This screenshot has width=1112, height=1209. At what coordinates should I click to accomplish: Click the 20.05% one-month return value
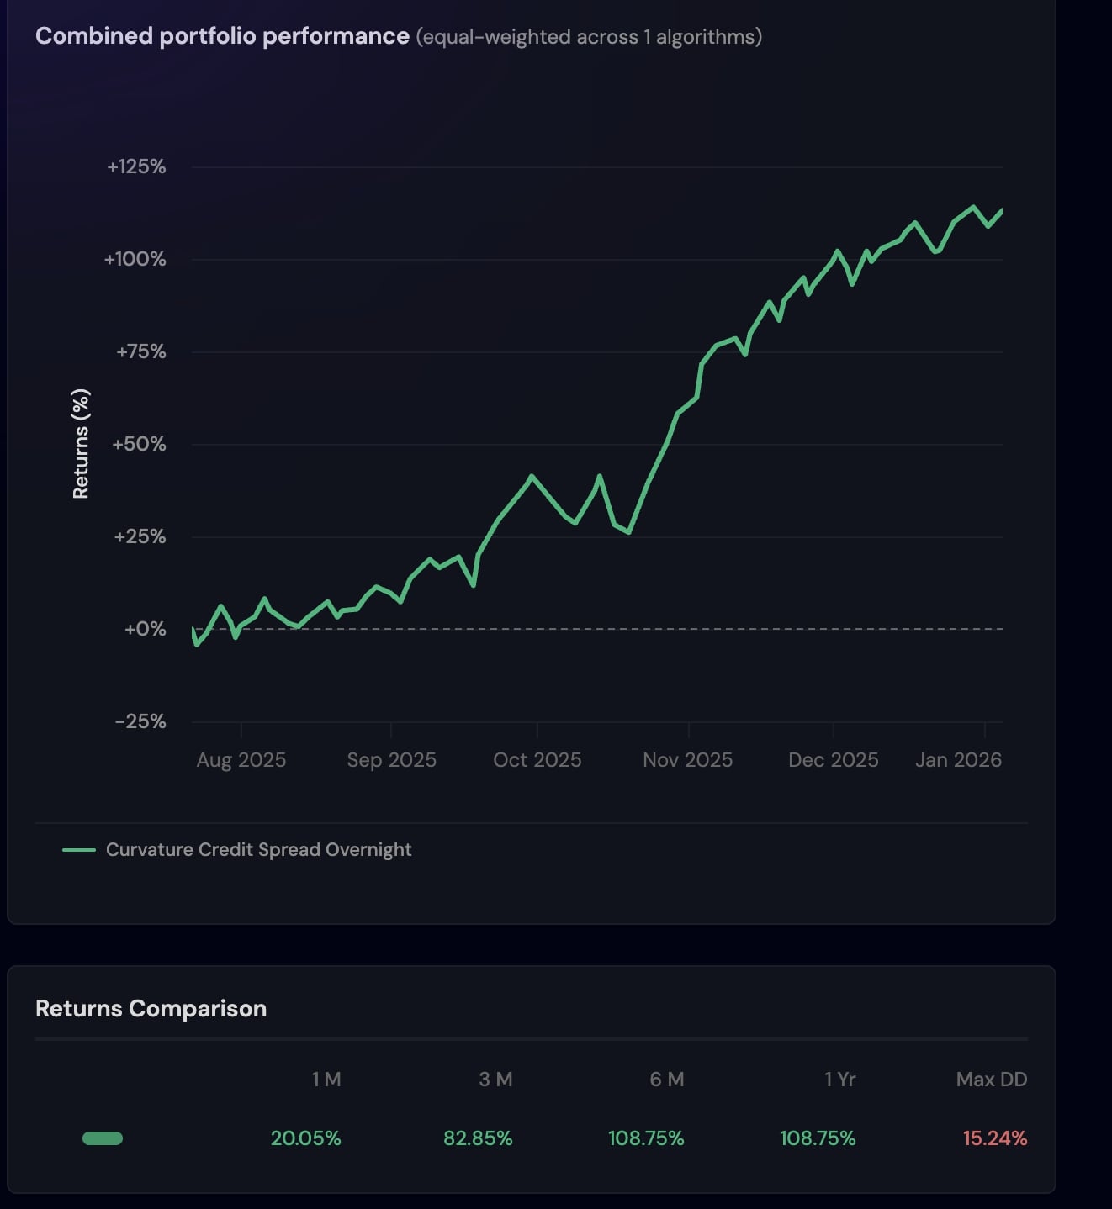pos(305,1138)
